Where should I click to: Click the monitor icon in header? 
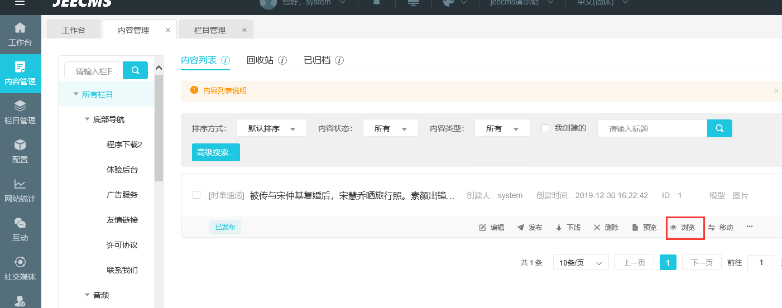click(414, 2)
